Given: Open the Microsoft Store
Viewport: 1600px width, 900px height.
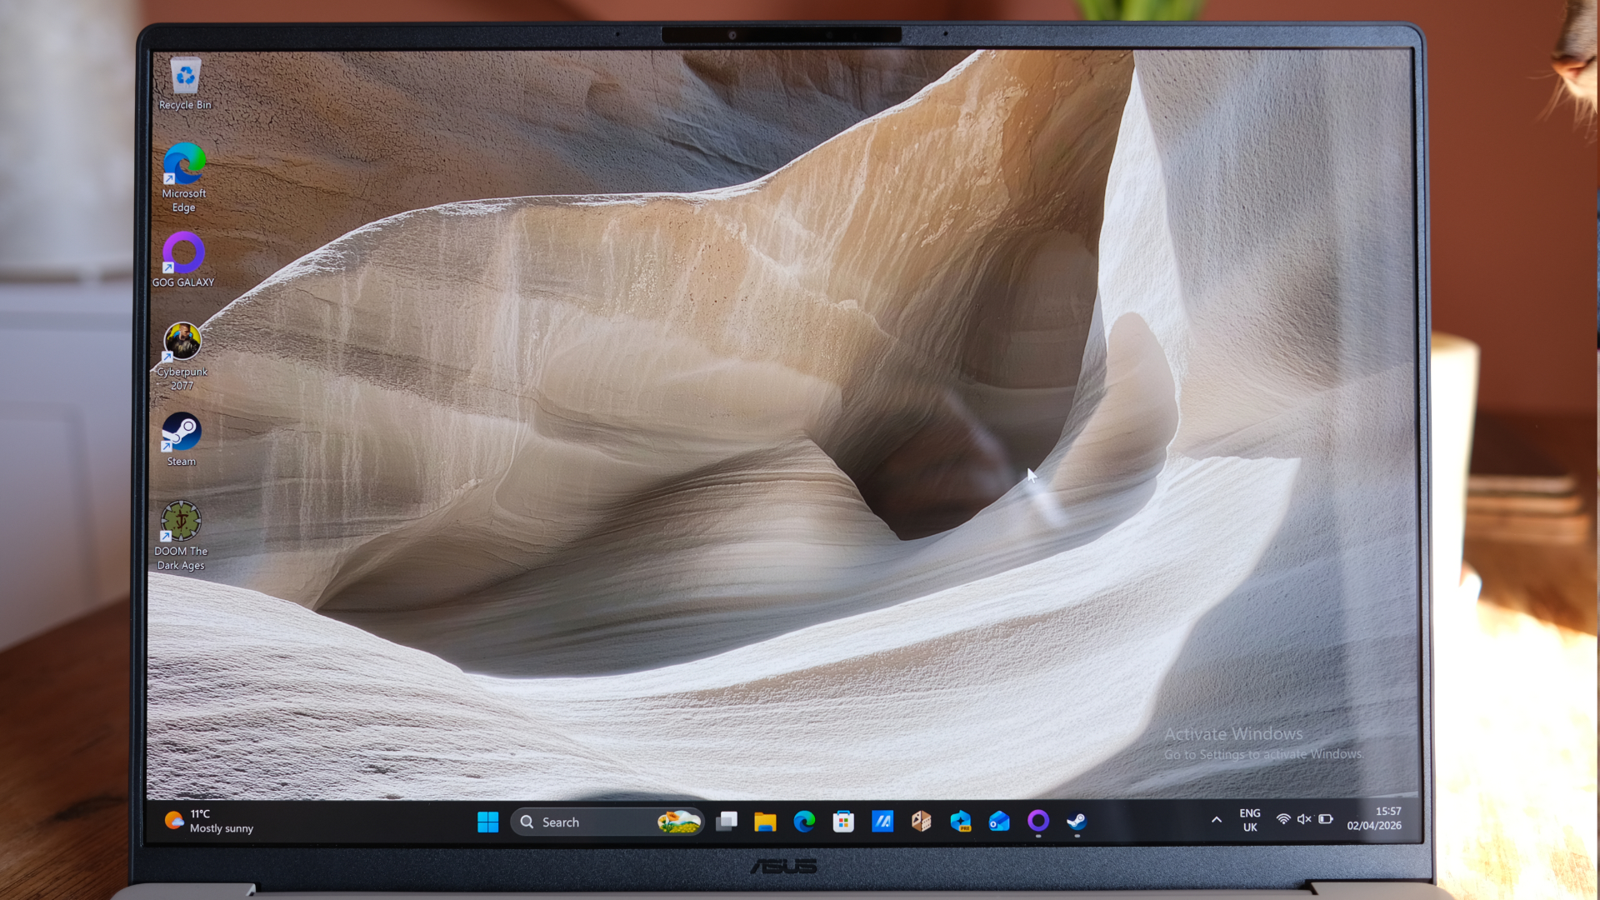Looking at the screenshot, I should coord(843,822).
